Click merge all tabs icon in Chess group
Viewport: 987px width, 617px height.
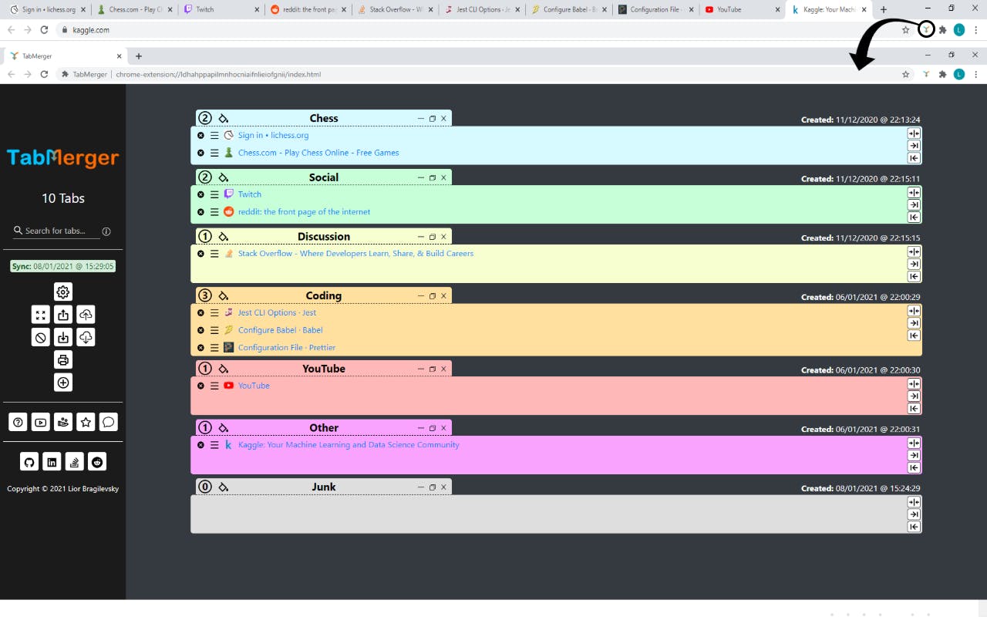tap(914, 133)
